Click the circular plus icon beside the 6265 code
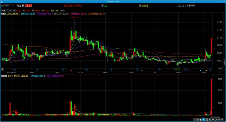 tap(2, 6)
